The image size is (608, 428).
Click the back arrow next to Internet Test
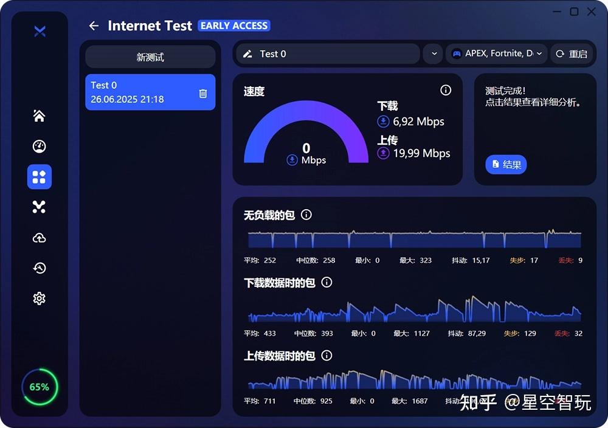point(93,26)
